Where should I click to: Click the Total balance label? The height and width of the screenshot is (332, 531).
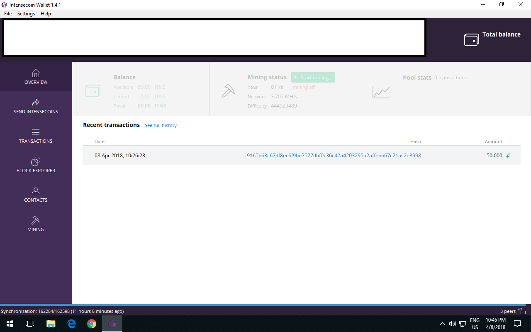click(502, 34)
